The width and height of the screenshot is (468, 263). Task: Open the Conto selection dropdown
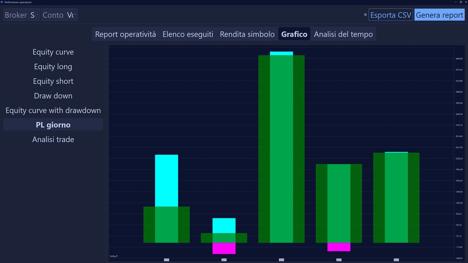[x=59, y=14]
